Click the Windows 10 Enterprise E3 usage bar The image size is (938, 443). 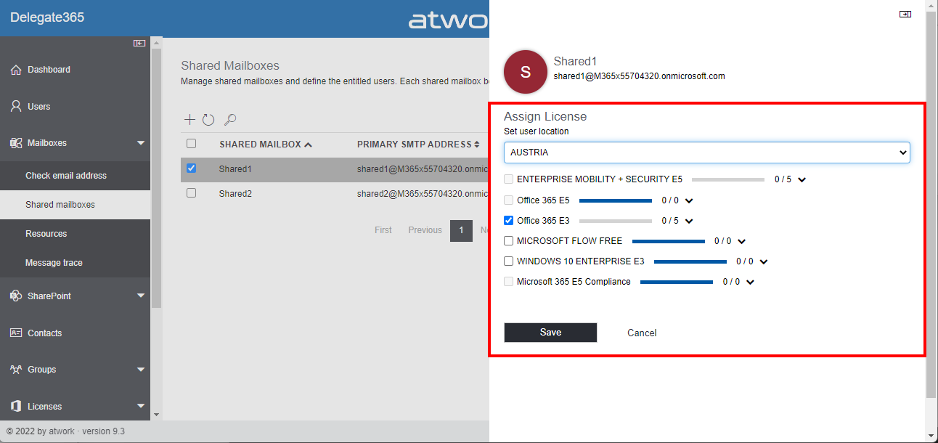(690, 261)
